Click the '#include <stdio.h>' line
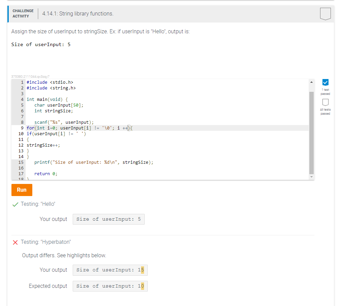This screenshot has height=306, width=343. (x=50, y=82)
